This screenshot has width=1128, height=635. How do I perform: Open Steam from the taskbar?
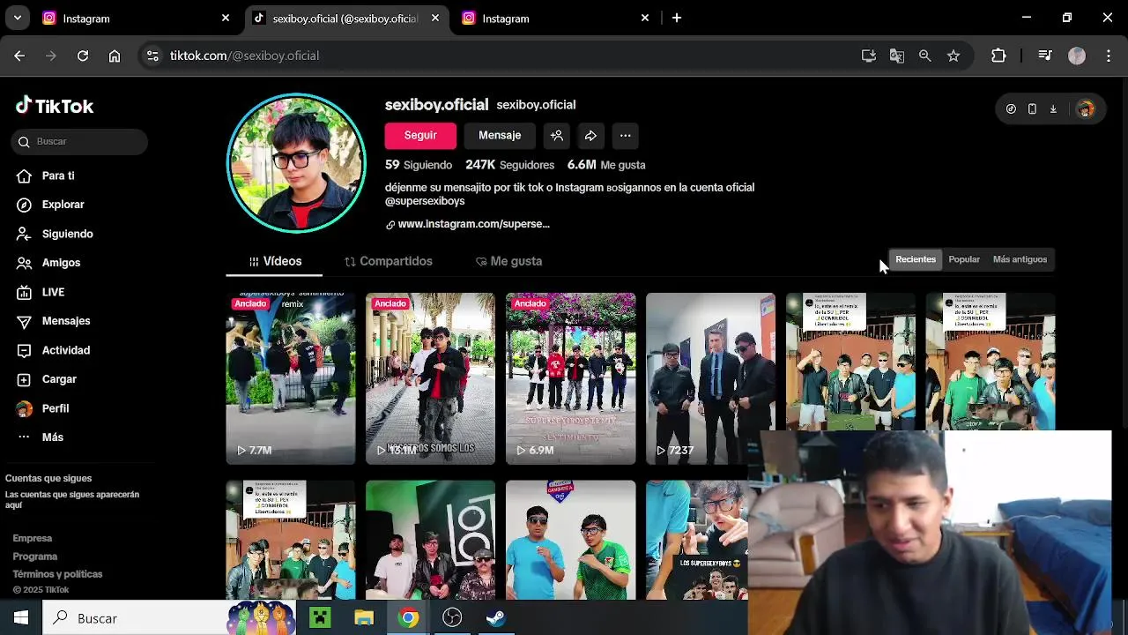496,618
